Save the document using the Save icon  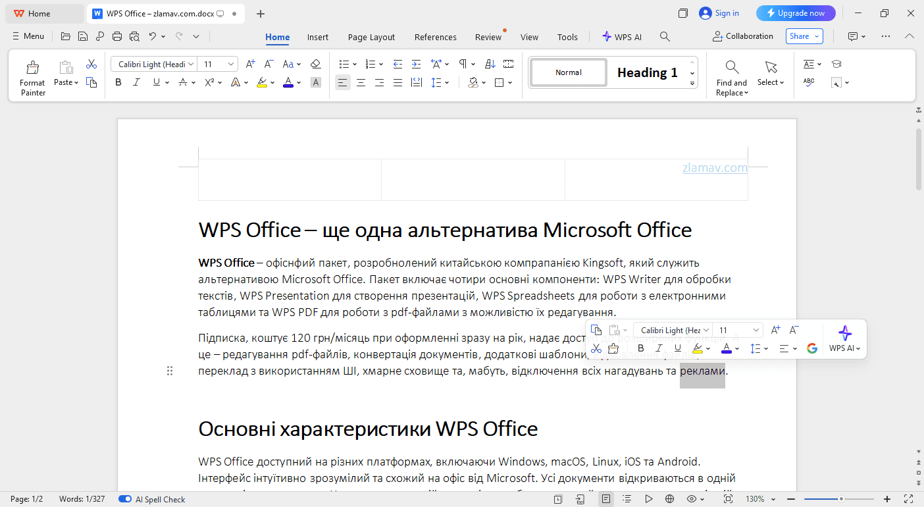click(82, 37)
